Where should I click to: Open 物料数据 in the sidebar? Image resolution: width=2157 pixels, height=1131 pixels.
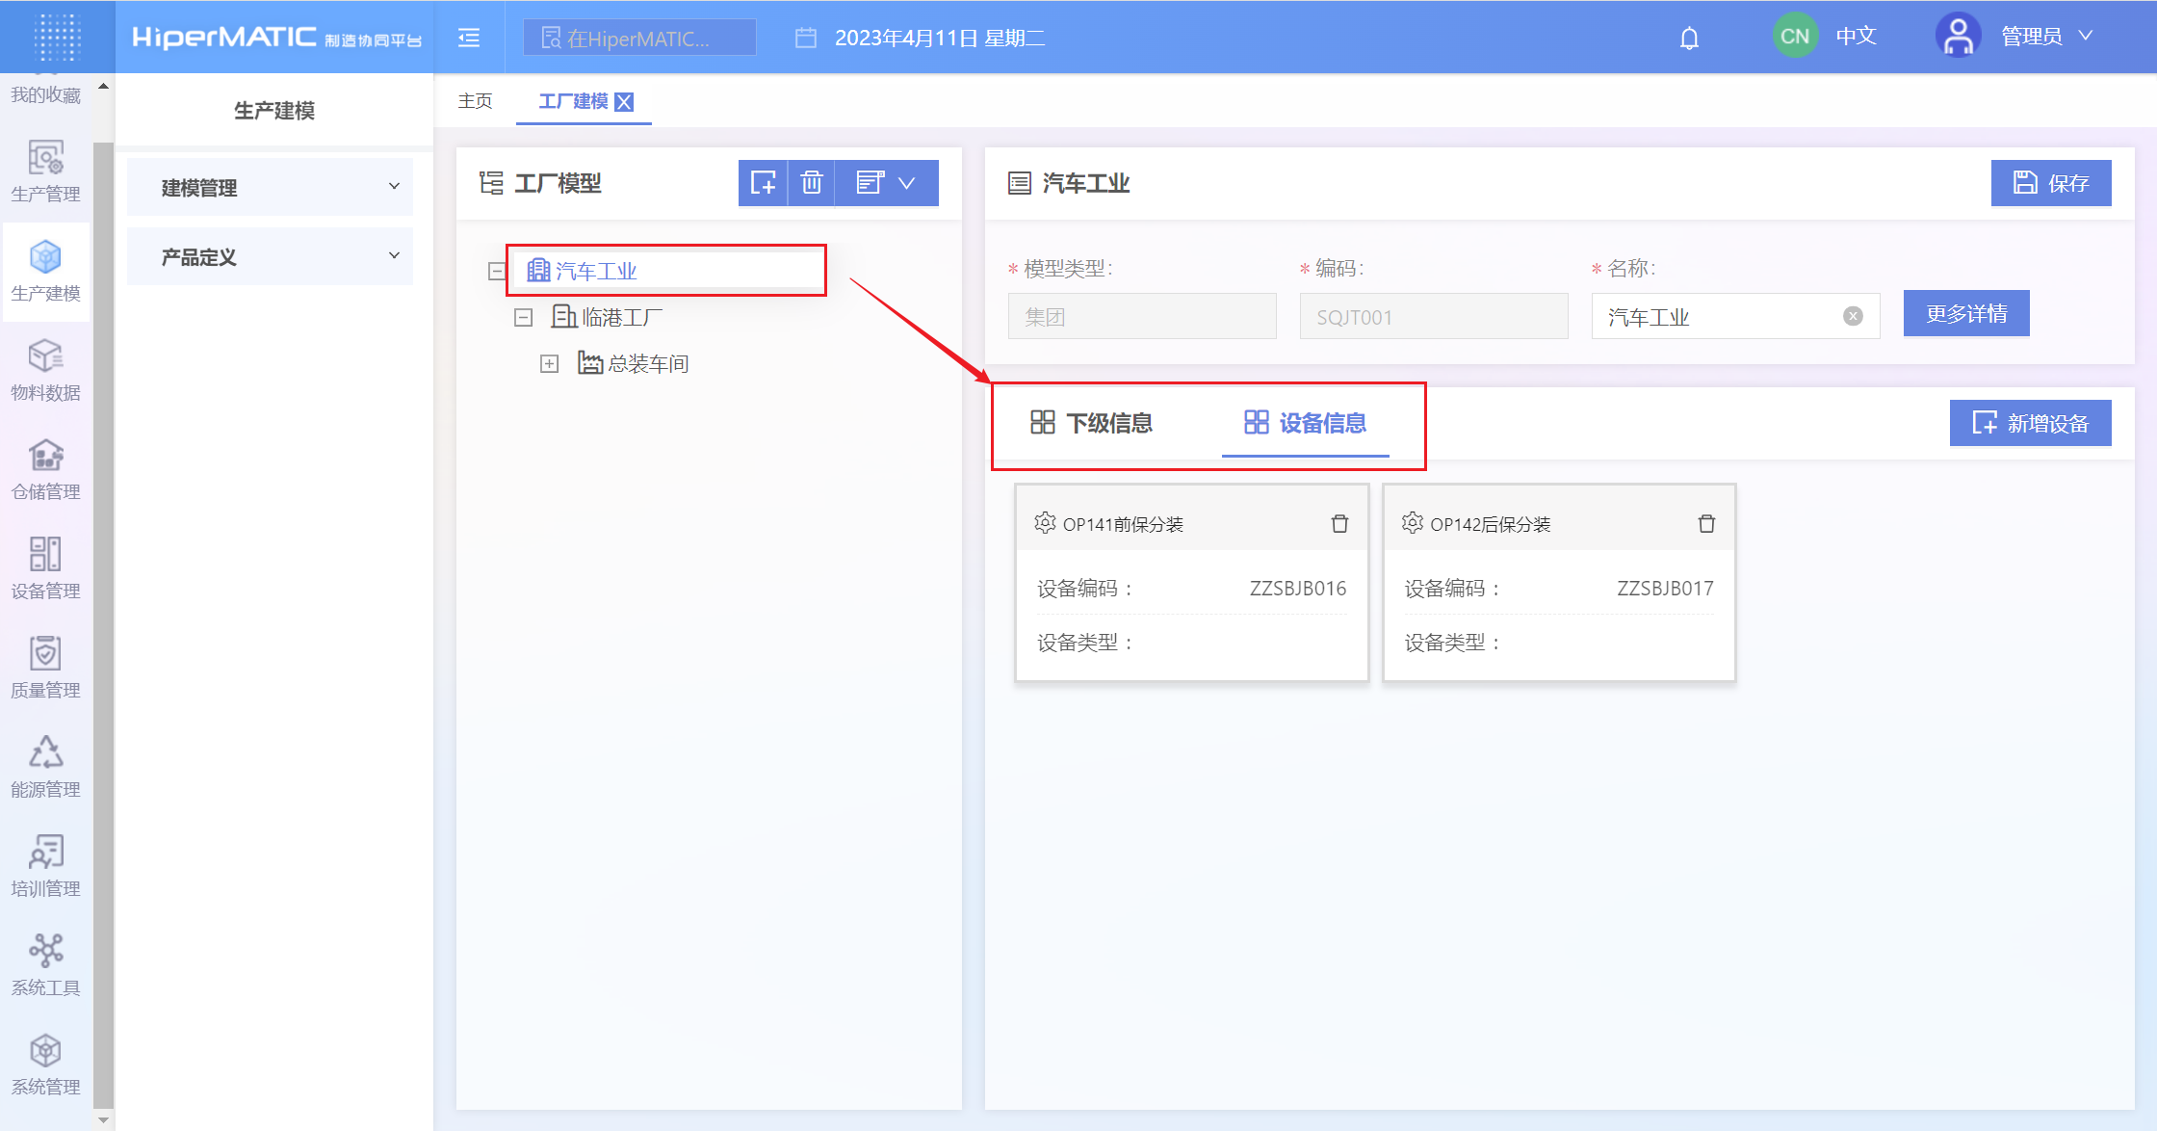(x=45, y=370)
